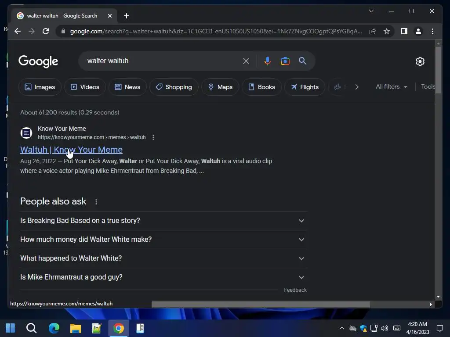The width and height of the screenshot is (450, 337).
Task: Open more options for Know Your Meme result
Action: coord(153,137)
